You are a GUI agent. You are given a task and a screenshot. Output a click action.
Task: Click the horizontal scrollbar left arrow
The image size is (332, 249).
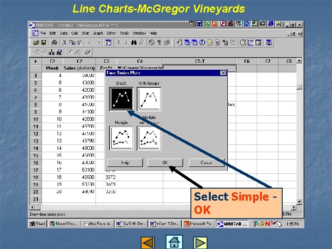[x=32, y=207]
